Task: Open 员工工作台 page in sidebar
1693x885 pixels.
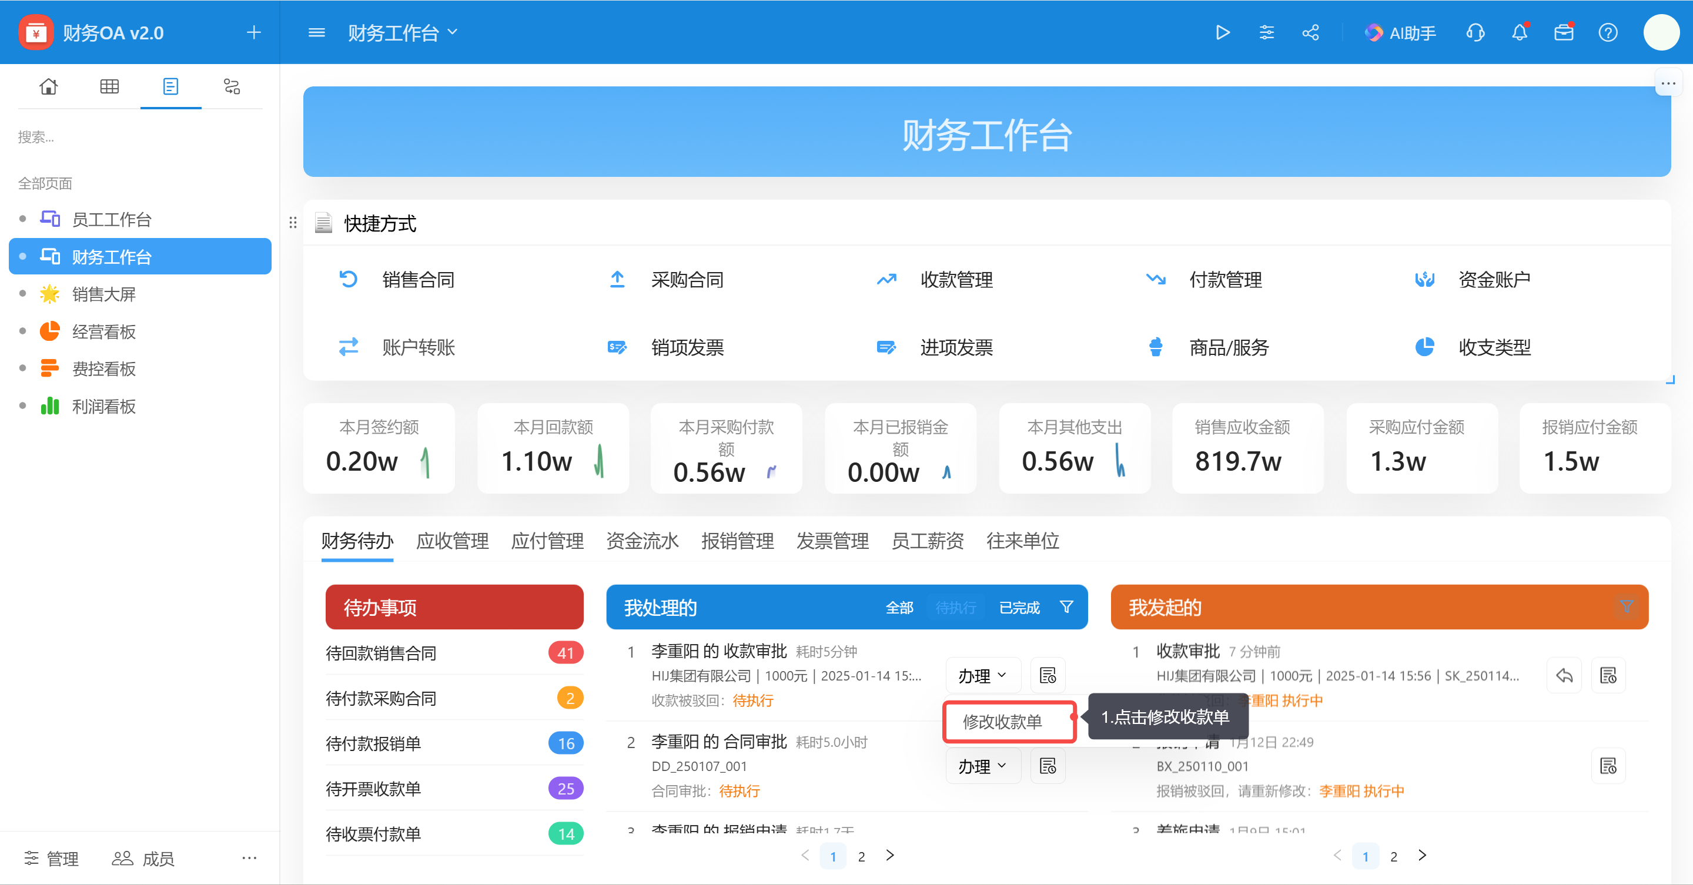Action: 140,219
